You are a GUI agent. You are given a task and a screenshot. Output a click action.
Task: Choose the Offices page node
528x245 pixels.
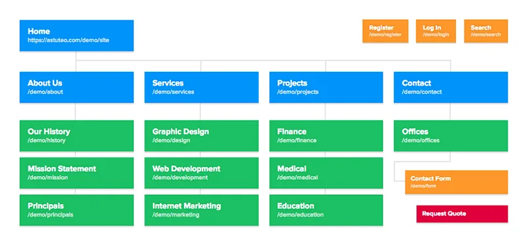coord(451,136)
